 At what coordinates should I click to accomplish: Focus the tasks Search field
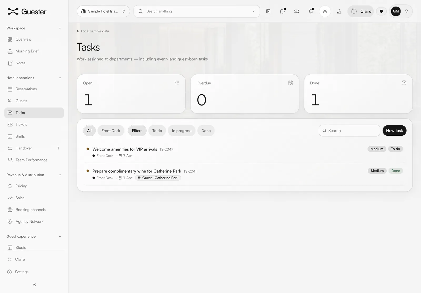tap(349, 131)
